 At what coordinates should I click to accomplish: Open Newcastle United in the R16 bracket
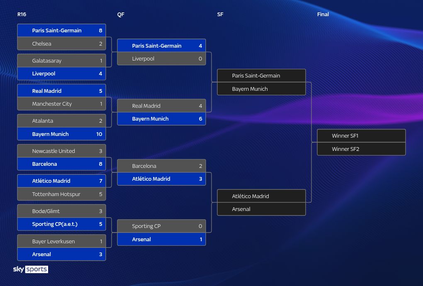coord(61,151)
